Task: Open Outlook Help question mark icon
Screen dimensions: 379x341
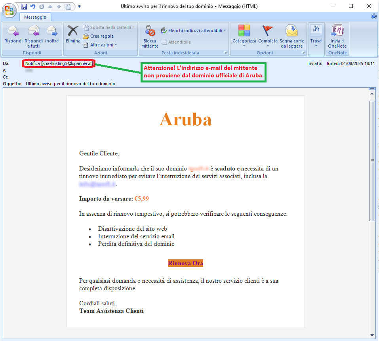Action: (x=374, y=16)
